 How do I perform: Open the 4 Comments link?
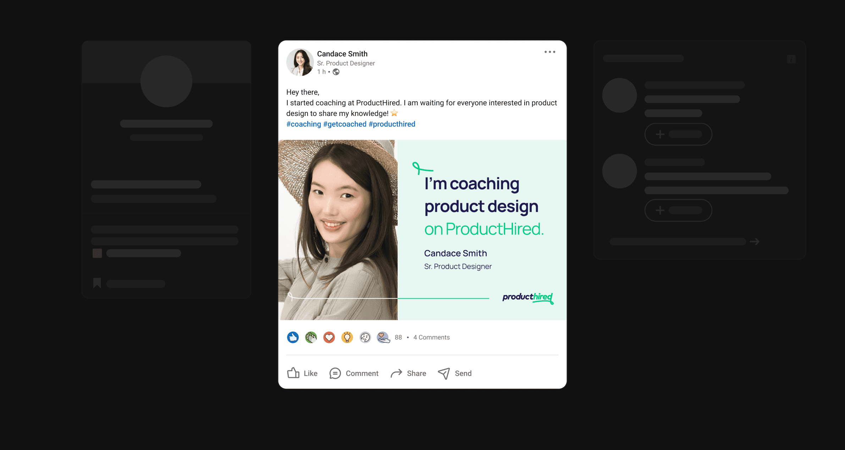click(x=431, y=337)
